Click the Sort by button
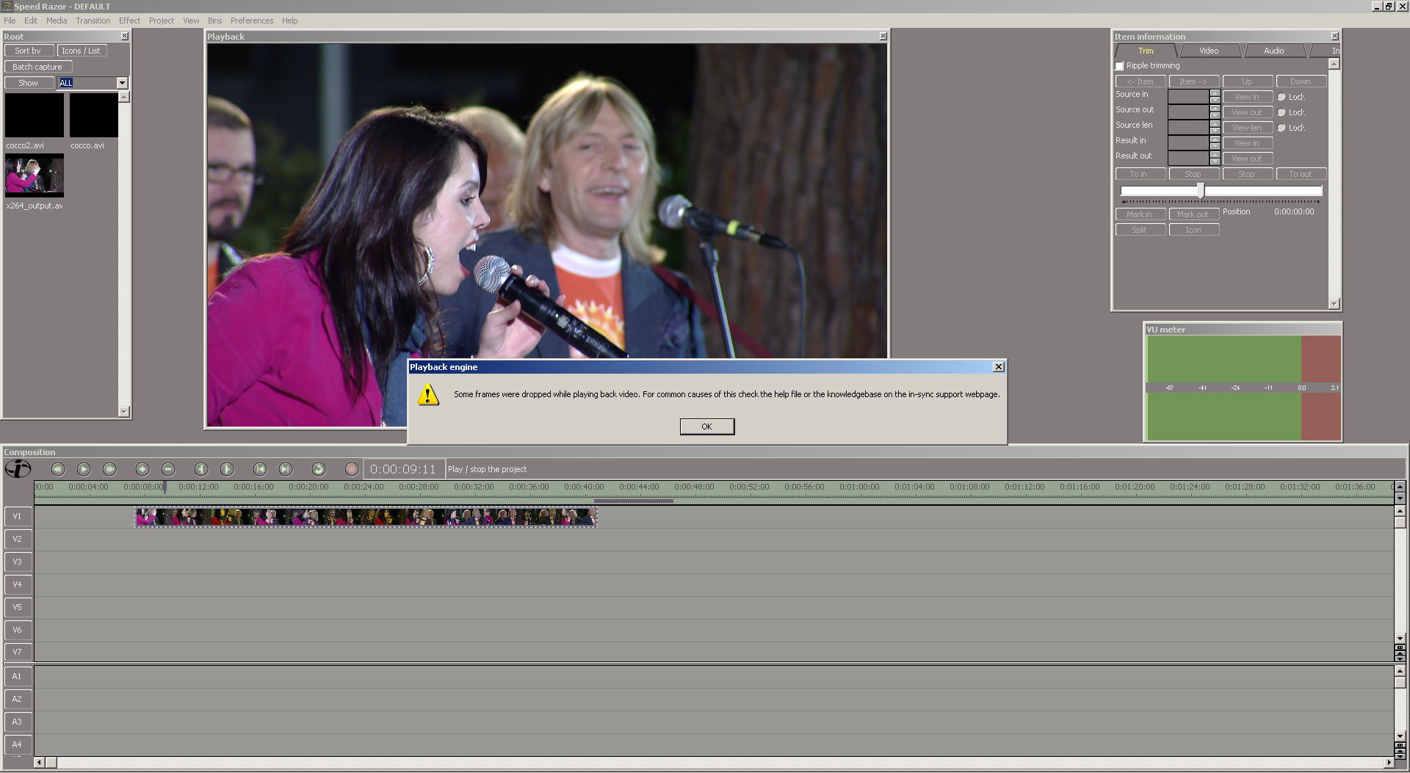 point(29,51)
